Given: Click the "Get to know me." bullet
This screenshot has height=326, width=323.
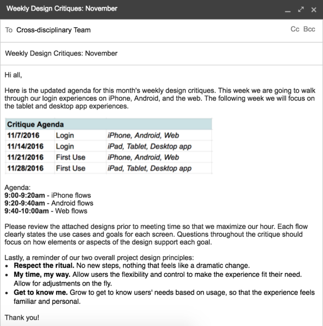Looking at the screenshot, I should 41,293.
